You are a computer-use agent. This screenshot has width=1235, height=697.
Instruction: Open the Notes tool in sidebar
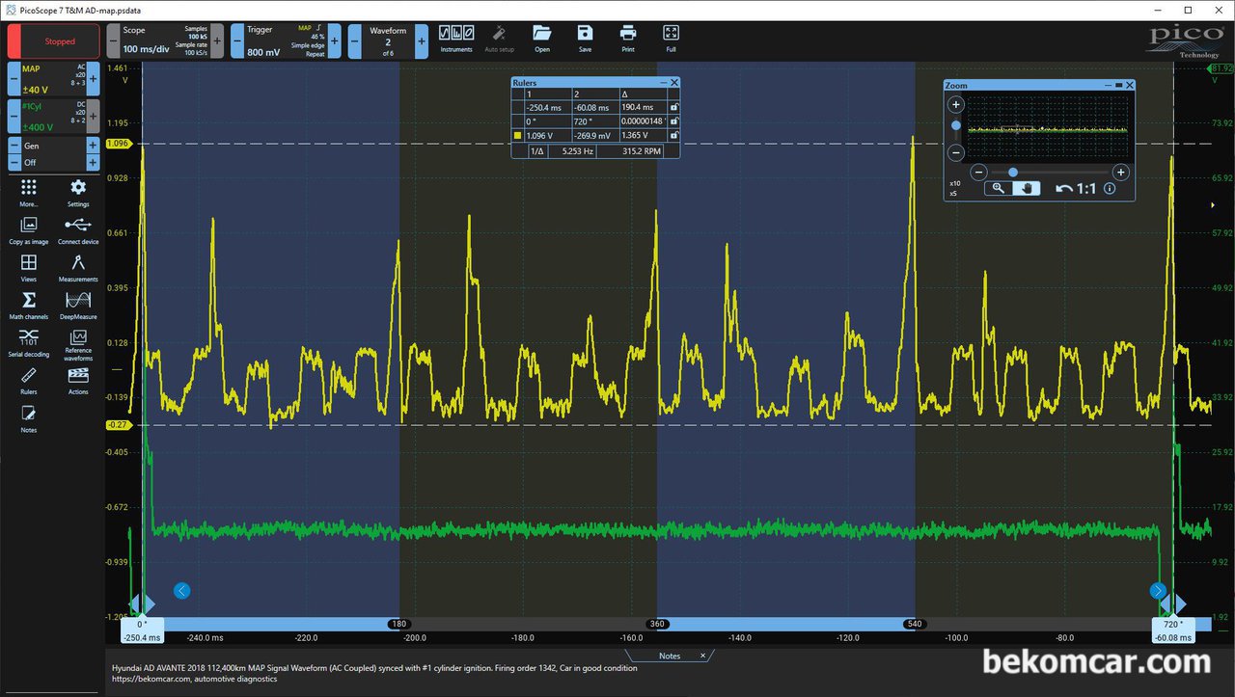click(x=28, y=417)
